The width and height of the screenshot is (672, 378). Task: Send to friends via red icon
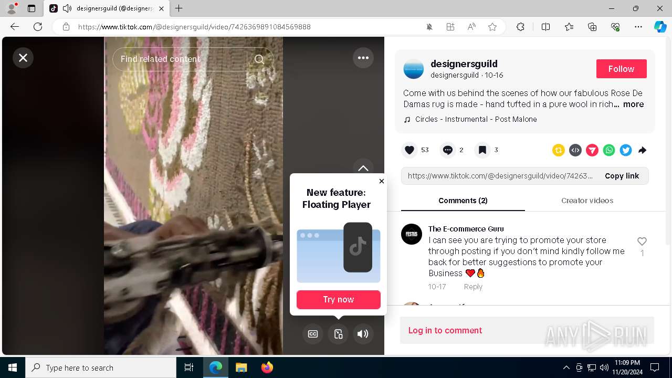(592, 150)
